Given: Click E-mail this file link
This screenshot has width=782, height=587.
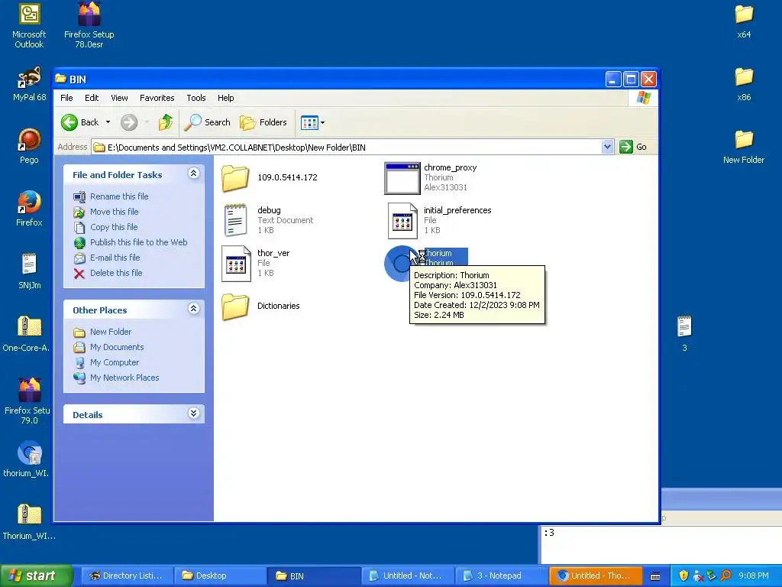Looking at the screenshot, I should click(115, 258).
